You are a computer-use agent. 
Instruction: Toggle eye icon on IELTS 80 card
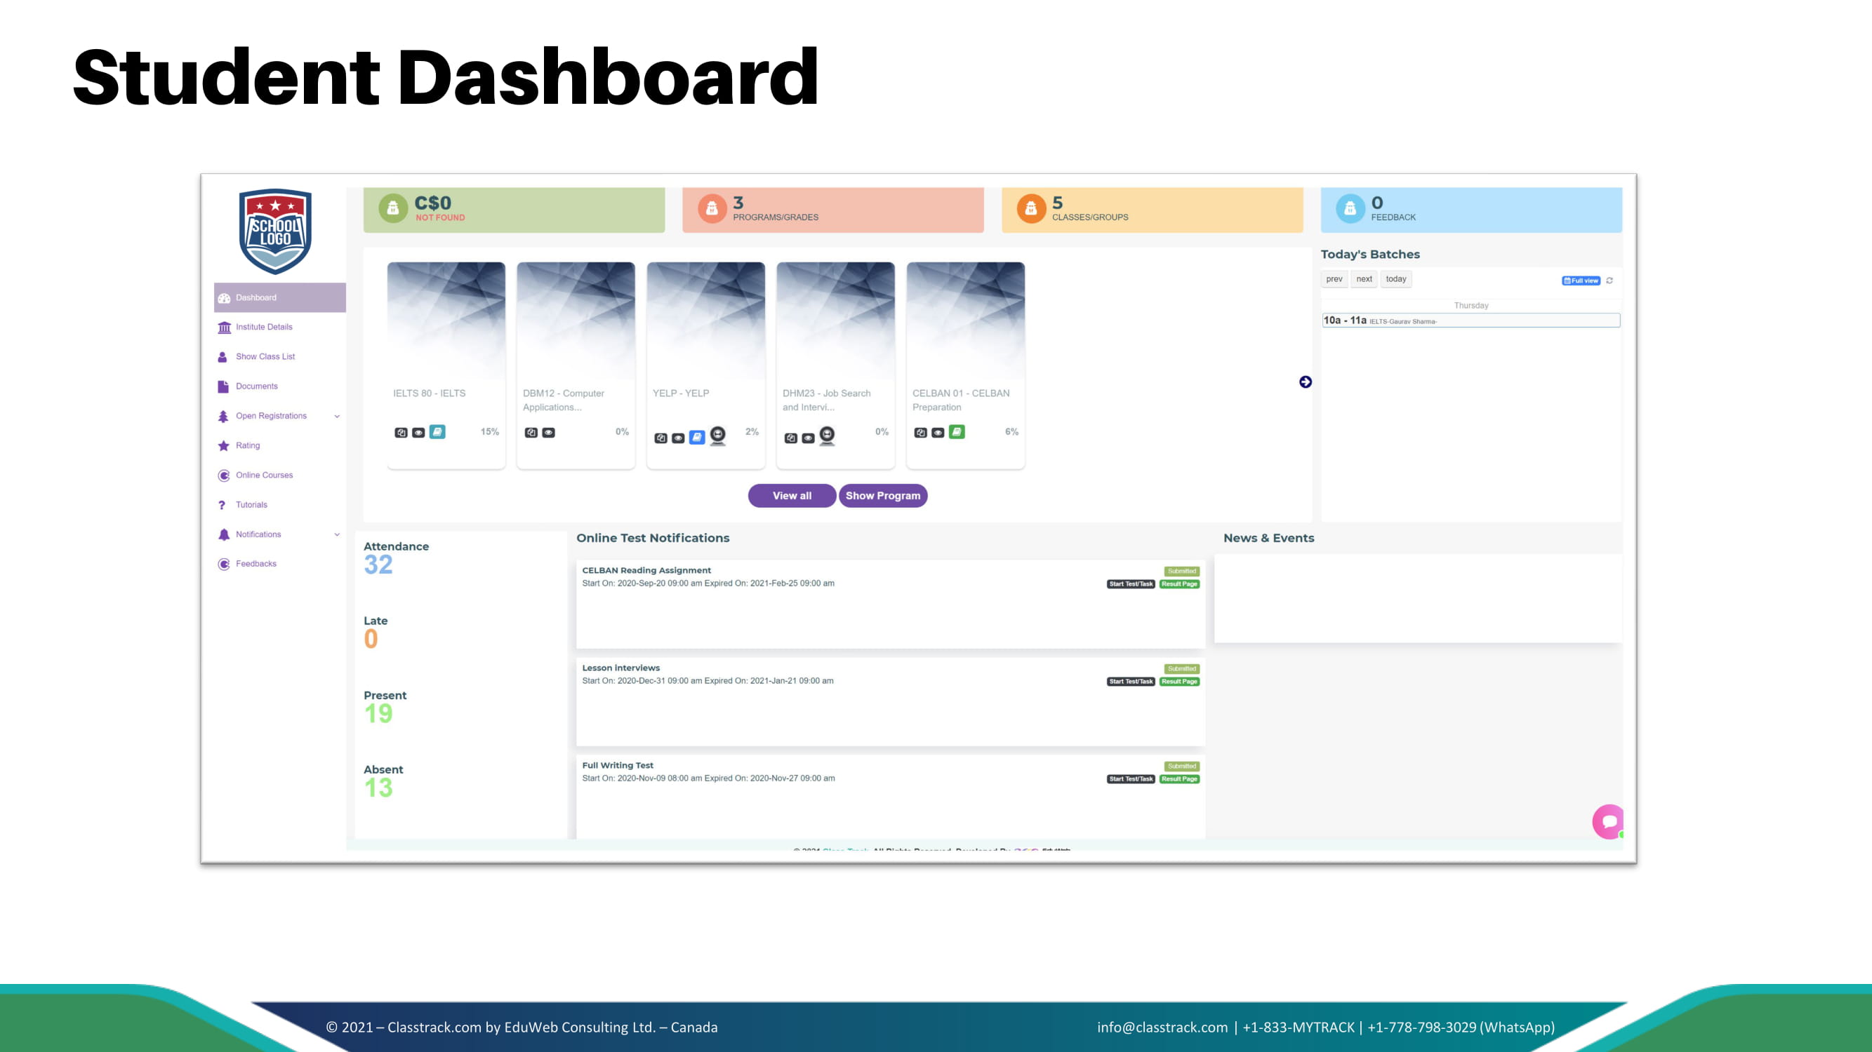[x=418, y=433]
